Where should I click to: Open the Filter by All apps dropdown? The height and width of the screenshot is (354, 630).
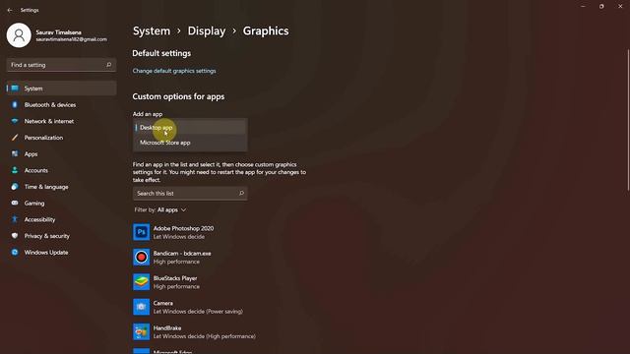click(x=160, y=209)
